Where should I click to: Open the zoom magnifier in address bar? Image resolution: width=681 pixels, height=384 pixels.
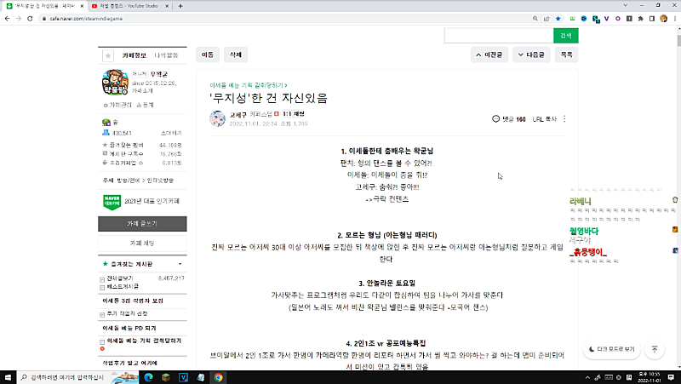(535, 19)
